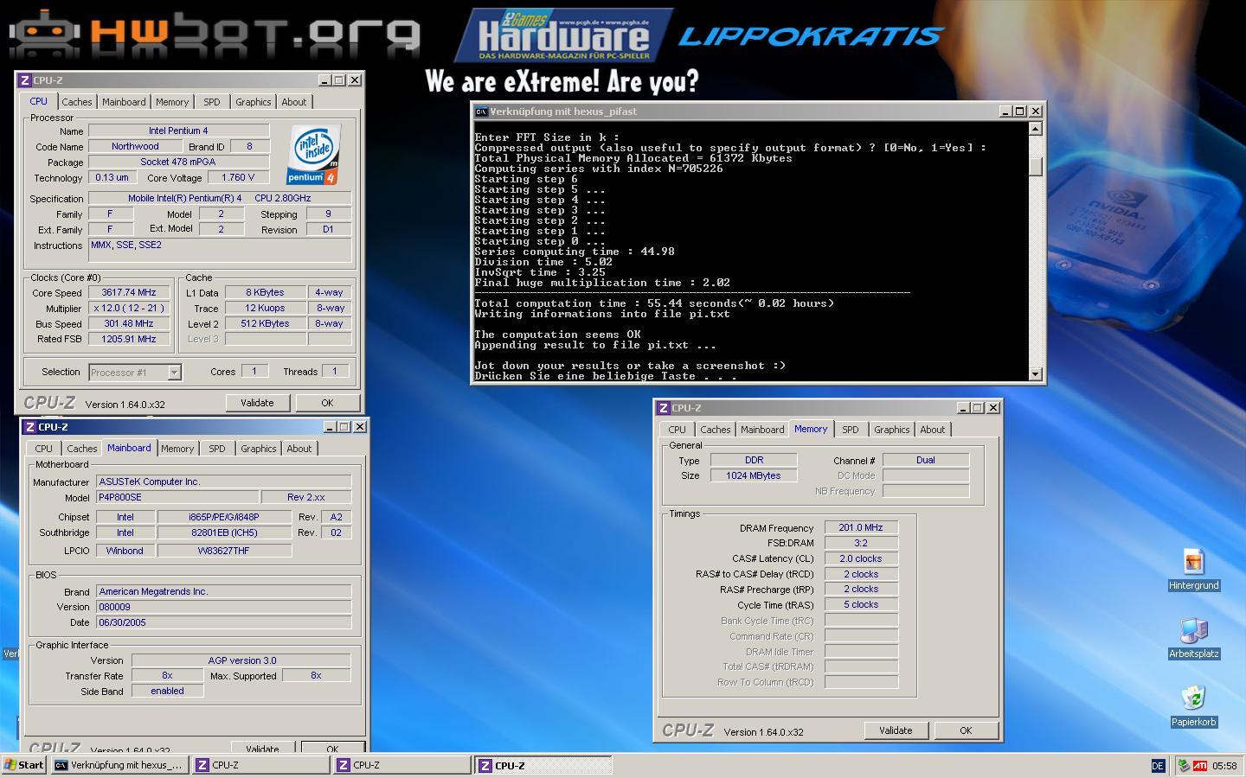
Task: Click the CPU-Z title icon of the Memory window
Action: click(664, 408)
